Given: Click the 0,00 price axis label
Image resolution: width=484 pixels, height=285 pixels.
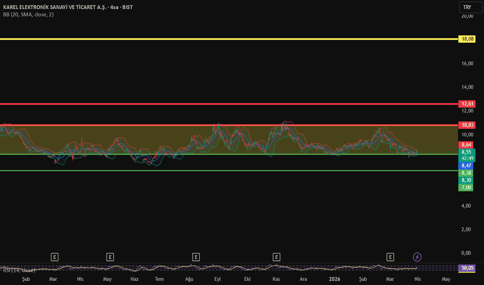Looking at the screenshot, I should 466,253.
